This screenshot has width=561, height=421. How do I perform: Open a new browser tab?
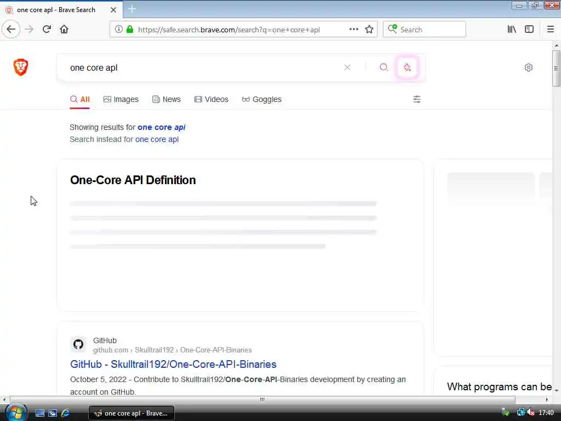coord(131,9)
